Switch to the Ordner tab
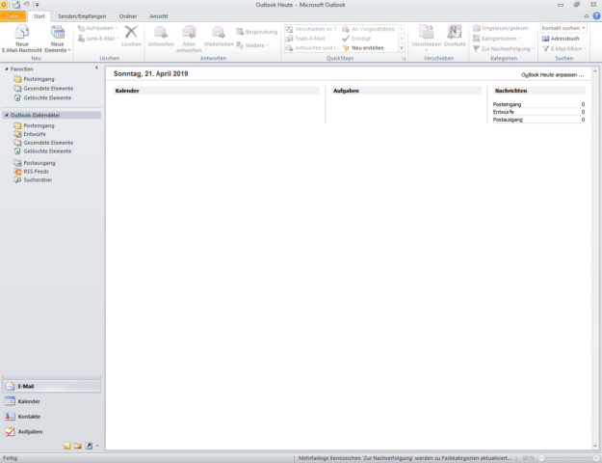The image size is (602, 463). pyautogui.click(x=128, y=16)
